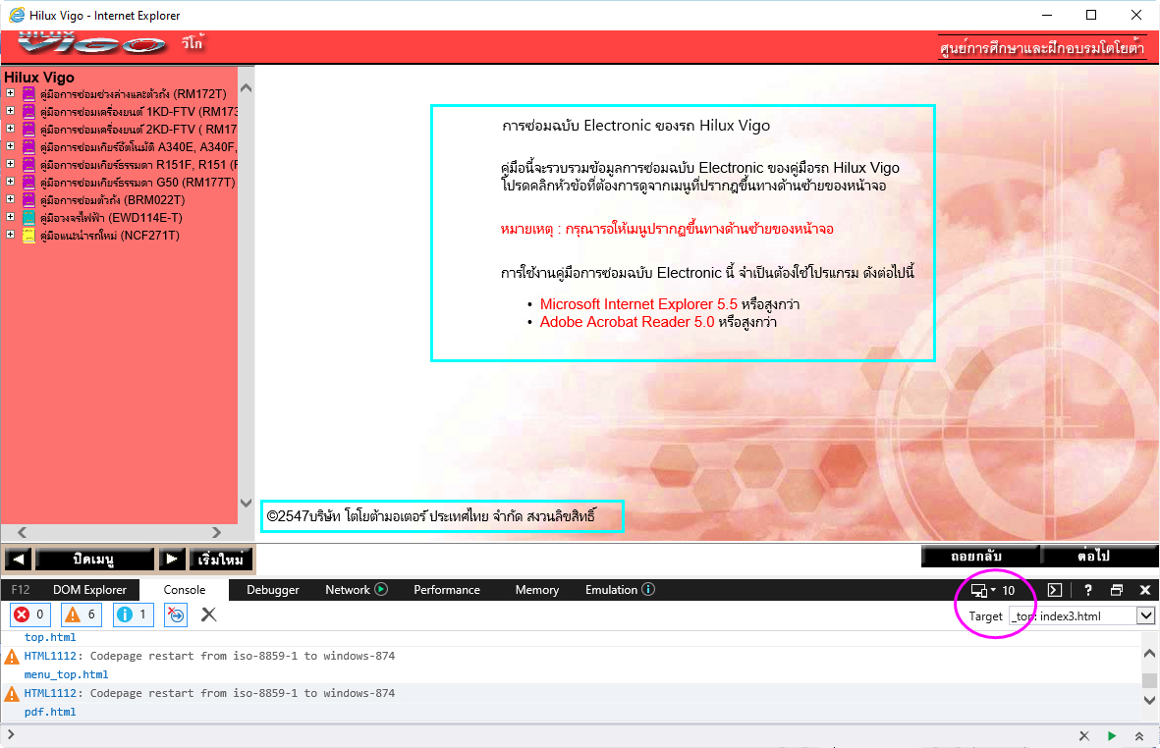Click the left arrow menu button
Screen dimensions: 1160x748
(x=19, y=559)
